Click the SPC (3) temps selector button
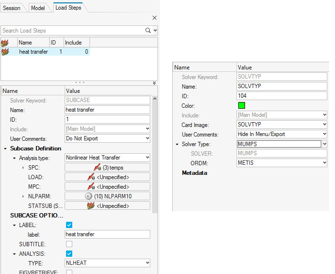This screenshot has height=274, width=335. coord(107,167)
